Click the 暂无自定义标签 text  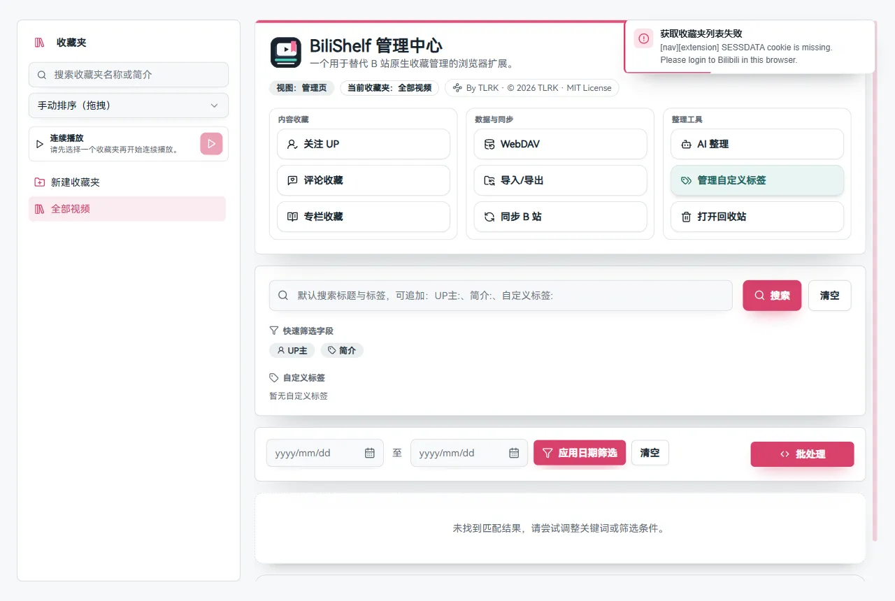(x=299, y=396)
